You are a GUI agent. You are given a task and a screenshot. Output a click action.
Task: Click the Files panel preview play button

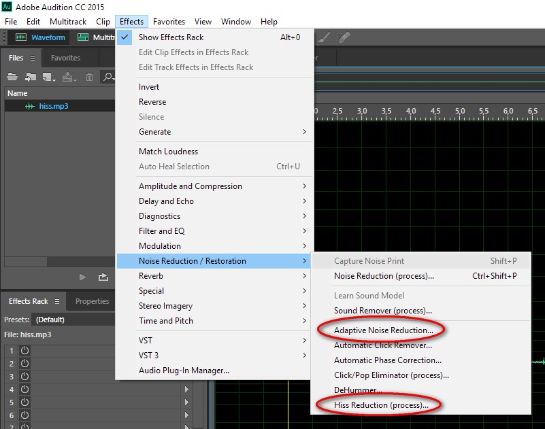[x=83, y=277]
